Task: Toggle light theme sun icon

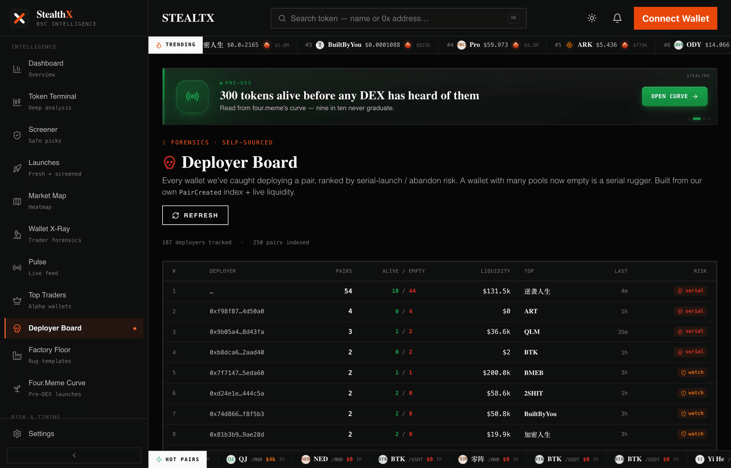Action: point(592,18)
